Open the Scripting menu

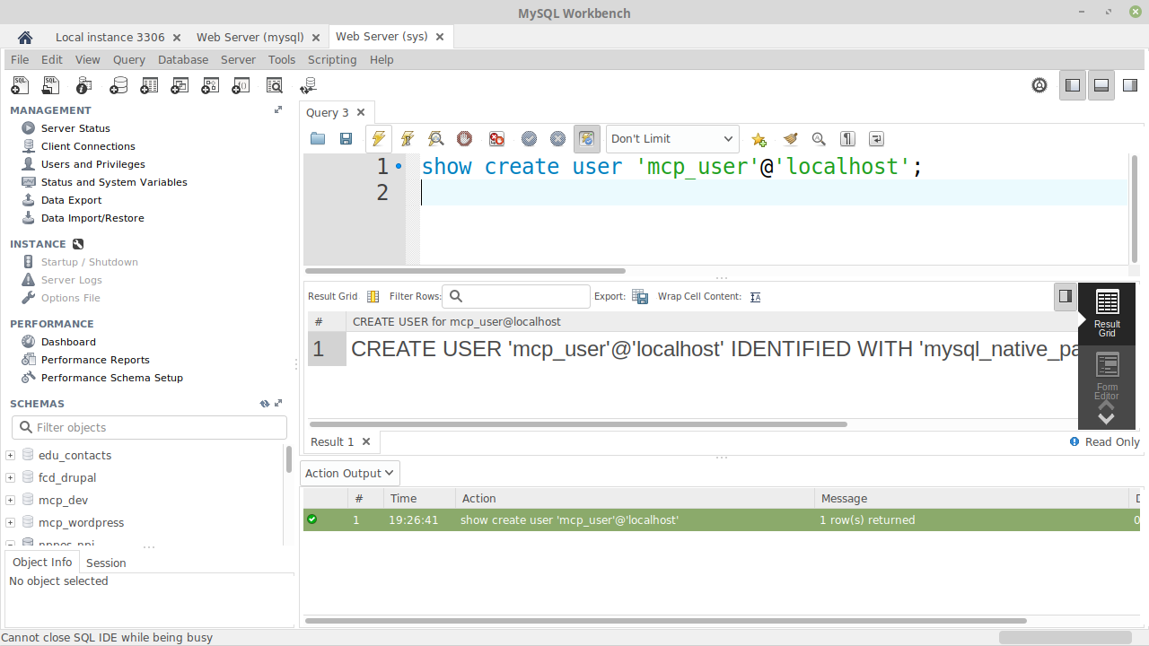[x=331, y=59]
